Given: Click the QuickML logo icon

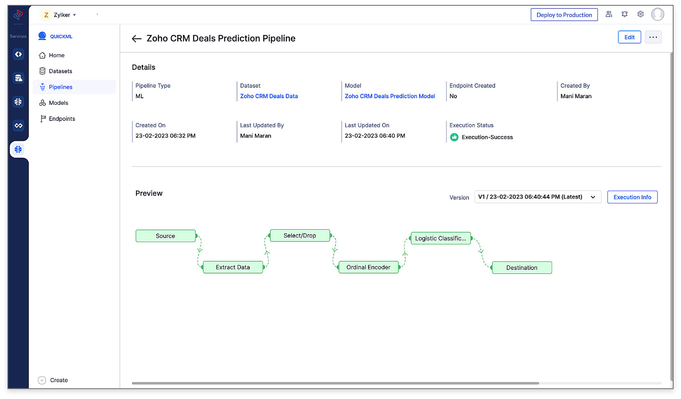Looking at the screenshot, I should (x=42, y=36).
